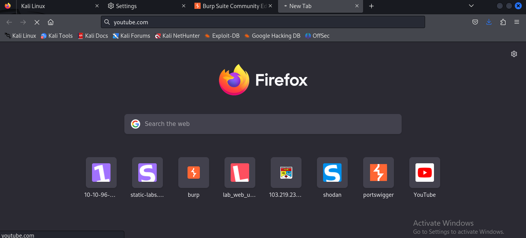Open new tab page settings gear
The height and width of the screenshot is (238, 526).
pyautogui.click(x=514, y=54)
